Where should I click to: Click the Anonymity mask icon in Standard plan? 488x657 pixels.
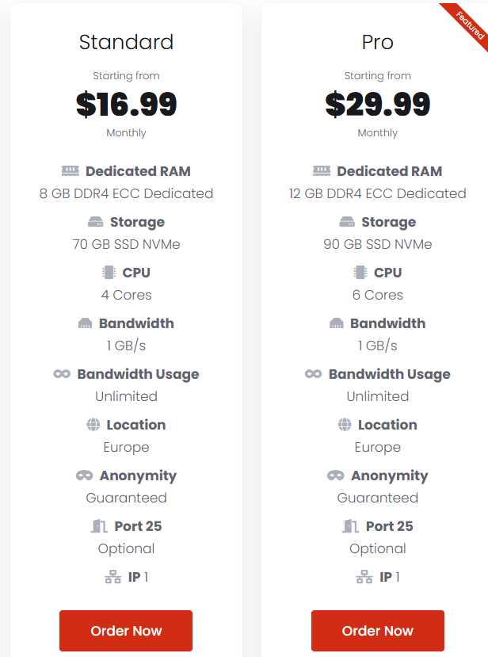[84, 476]
